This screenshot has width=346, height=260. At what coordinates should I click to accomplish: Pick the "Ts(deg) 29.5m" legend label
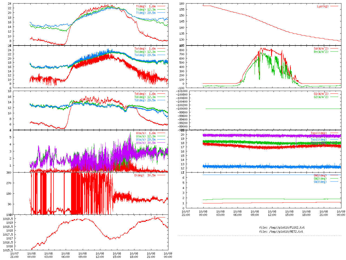pos(145,55)
